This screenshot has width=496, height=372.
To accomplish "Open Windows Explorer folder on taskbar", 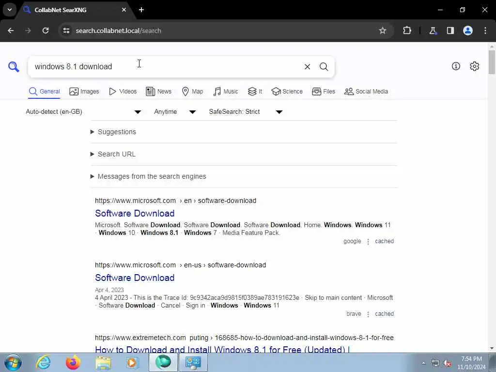I will pyautogui.click(x=103, y=363).
